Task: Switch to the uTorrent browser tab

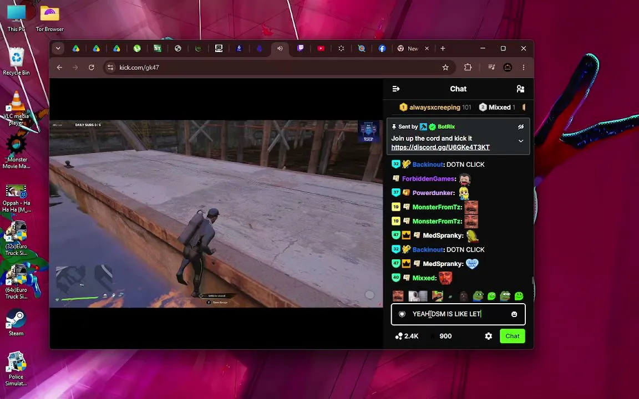Action: tap(137, 48)
